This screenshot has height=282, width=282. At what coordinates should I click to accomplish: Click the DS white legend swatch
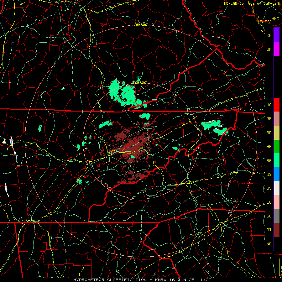pos(277,188)
